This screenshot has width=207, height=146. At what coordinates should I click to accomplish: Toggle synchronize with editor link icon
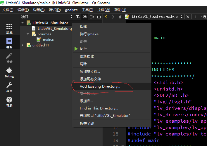point(84,17)
